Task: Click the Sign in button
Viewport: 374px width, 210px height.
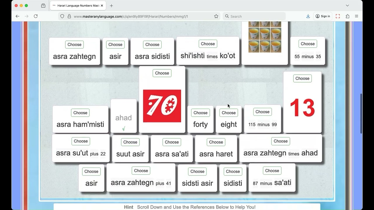Action: pyautogui.click(x=323, y=16)
